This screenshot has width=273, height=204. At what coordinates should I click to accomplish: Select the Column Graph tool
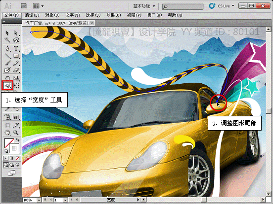(16, 117)
